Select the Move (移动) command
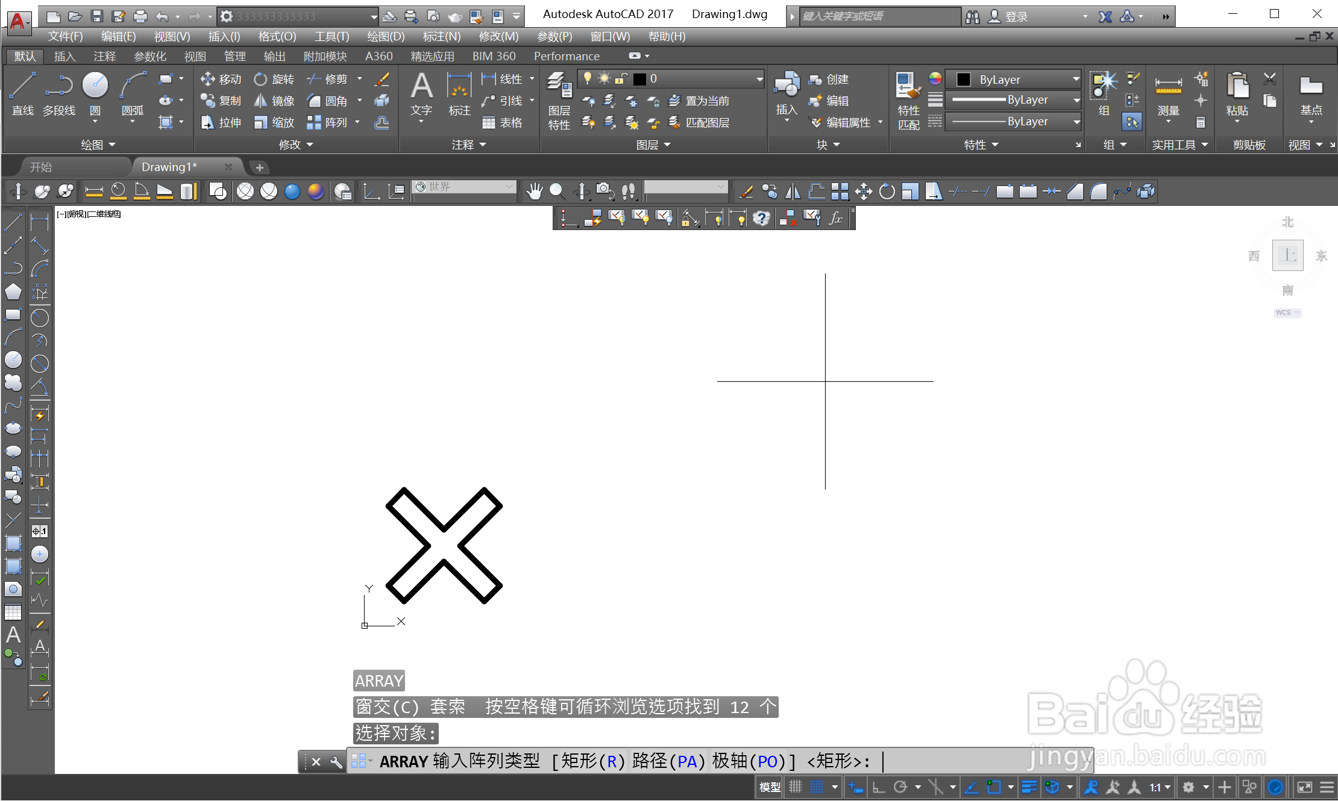The image size is (1338, 801). pos(221,79)
